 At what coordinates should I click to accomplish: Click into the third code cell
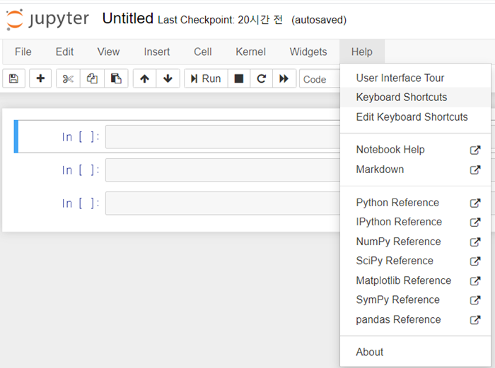pyautogui.click(x=223, y=203)
